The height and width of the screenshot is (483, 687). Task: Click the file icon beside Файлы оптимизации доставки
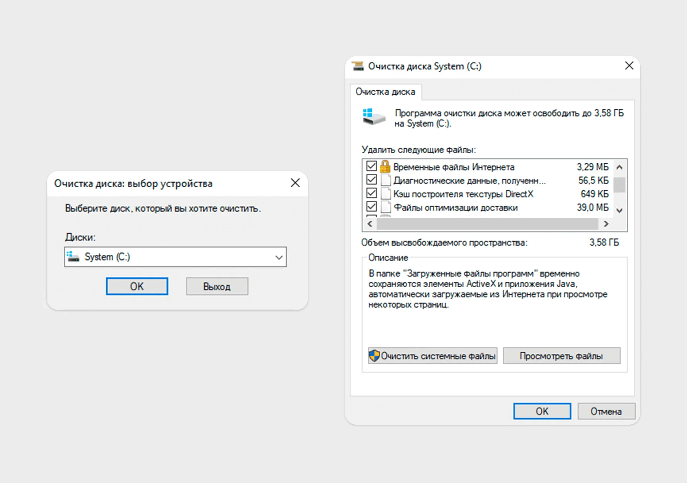point(385,207)
